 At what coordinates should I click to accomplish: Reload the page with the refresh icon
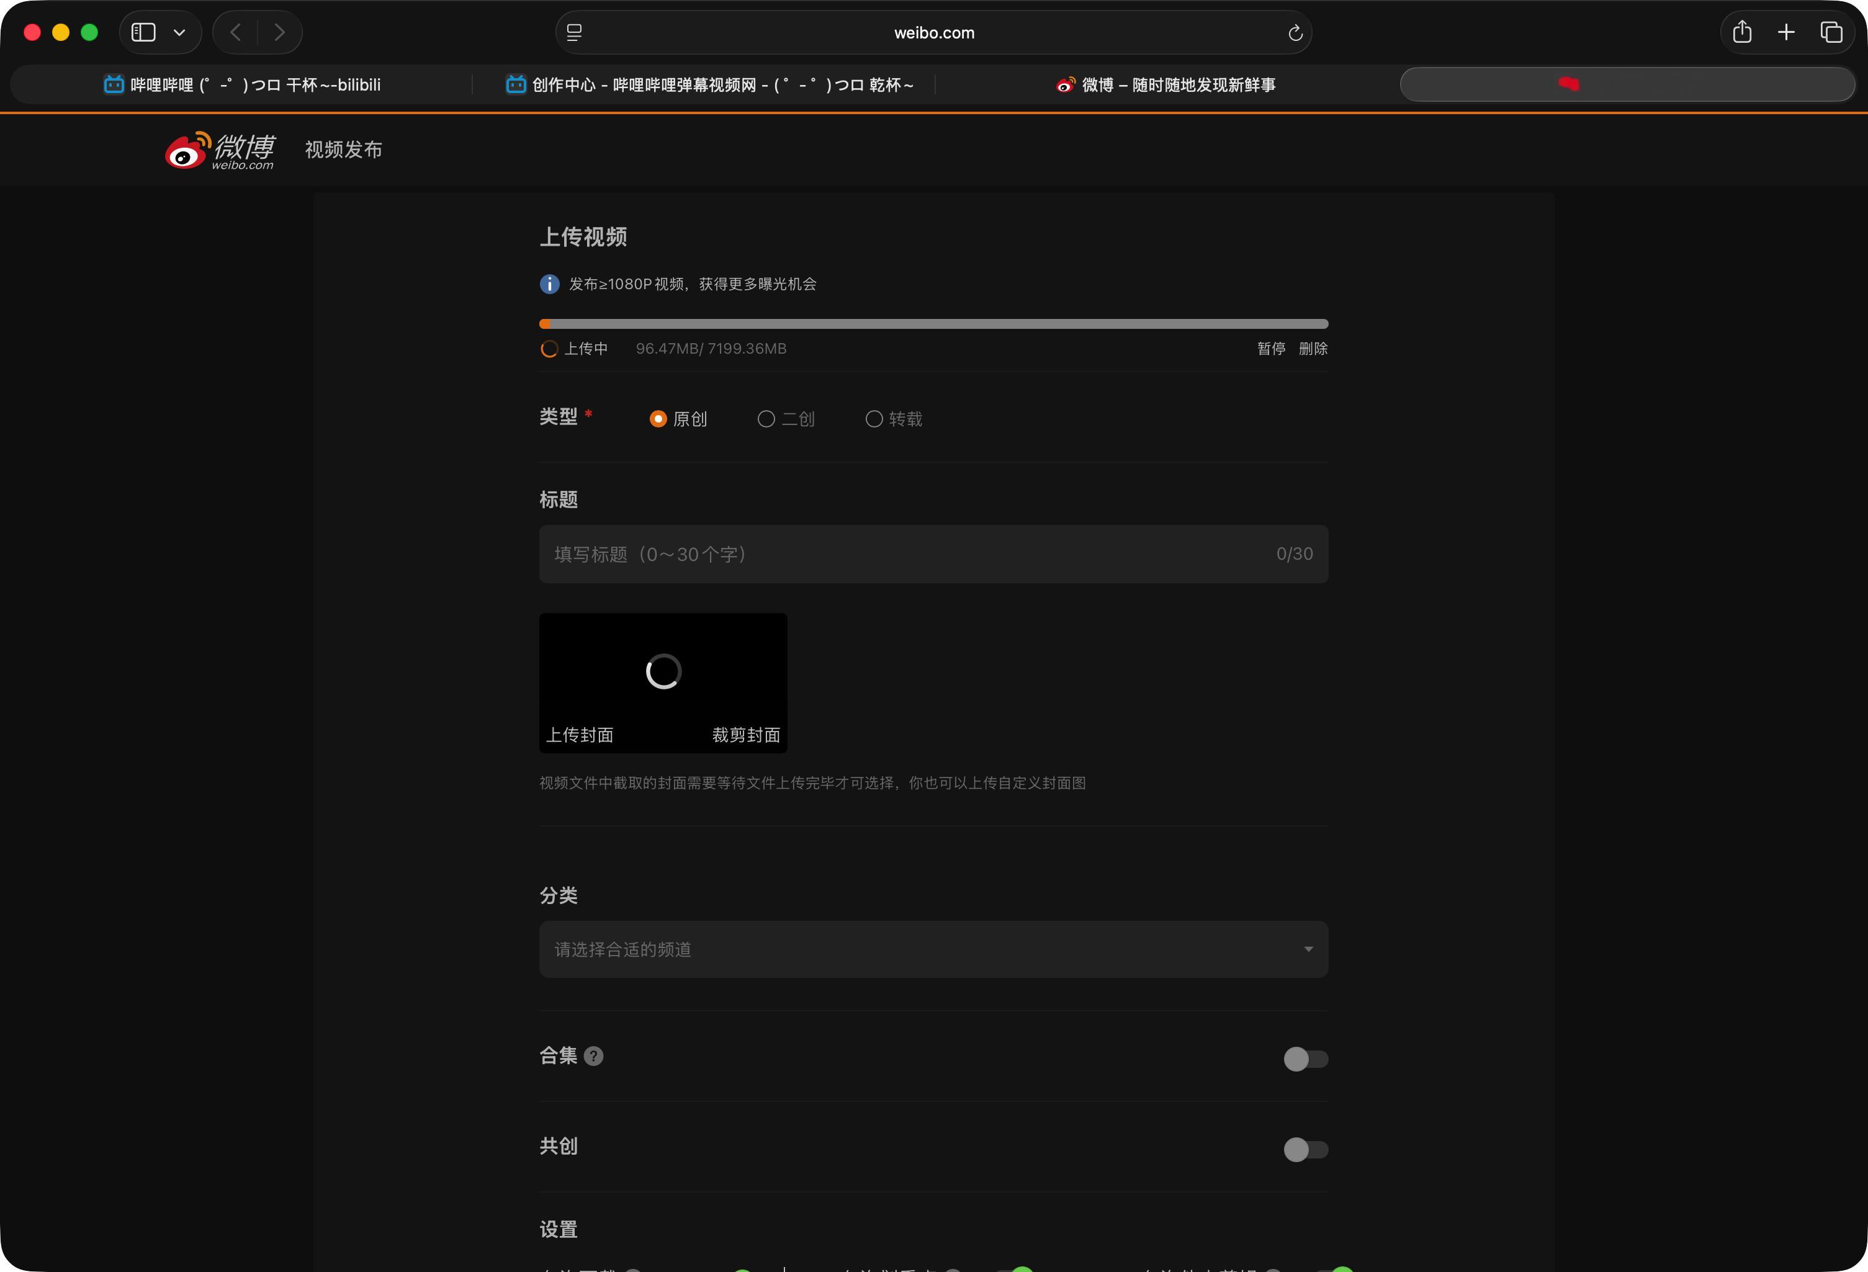pyautogui.click(x=1295, y=33)
